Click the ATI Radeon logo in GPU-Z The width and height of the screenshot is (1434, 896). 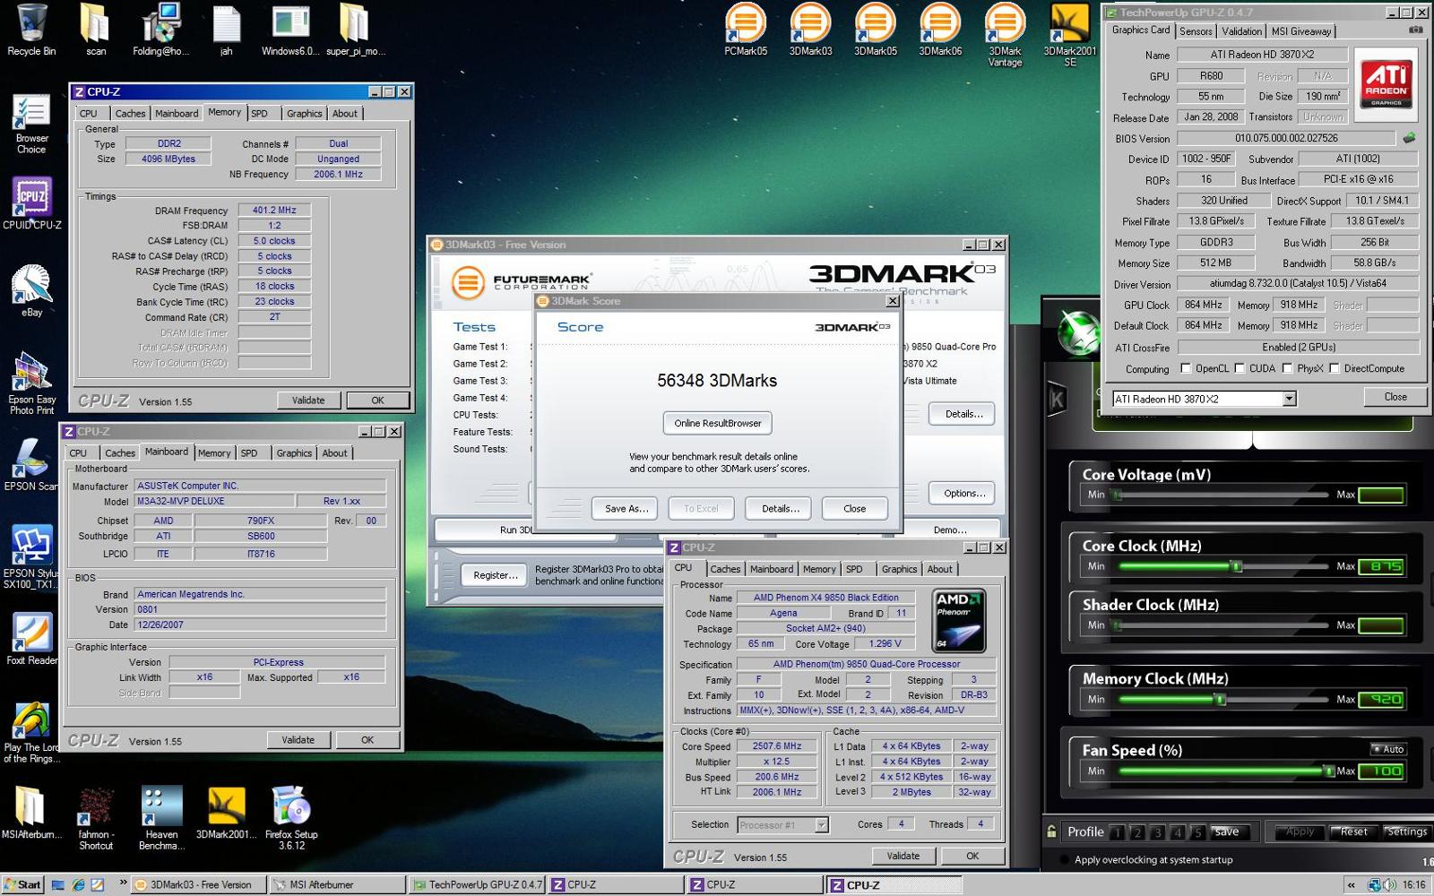coord(1386,83)
